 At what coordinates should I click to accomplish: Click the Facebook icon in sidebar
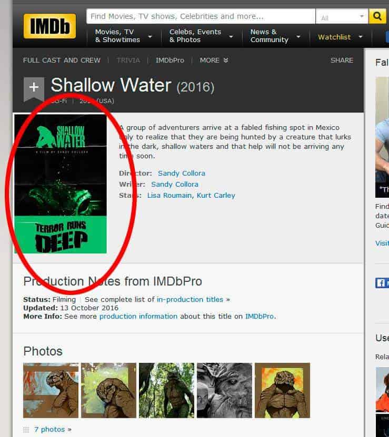pos(381,283)
